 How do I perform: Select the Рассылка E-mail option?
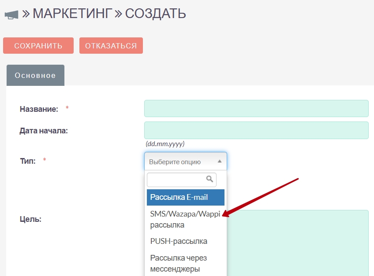coord(185,197)
